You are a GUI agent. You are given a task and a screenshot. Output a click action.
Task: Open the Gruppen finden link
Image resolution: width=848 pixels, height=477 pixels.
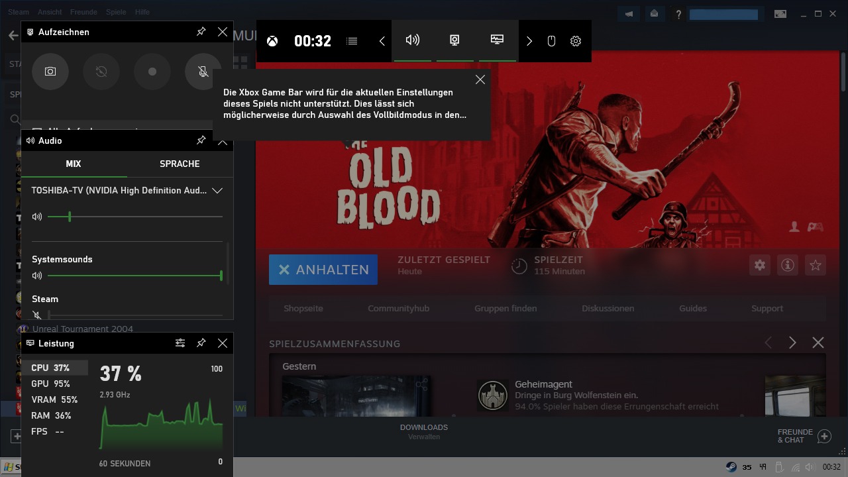point(505,308)
